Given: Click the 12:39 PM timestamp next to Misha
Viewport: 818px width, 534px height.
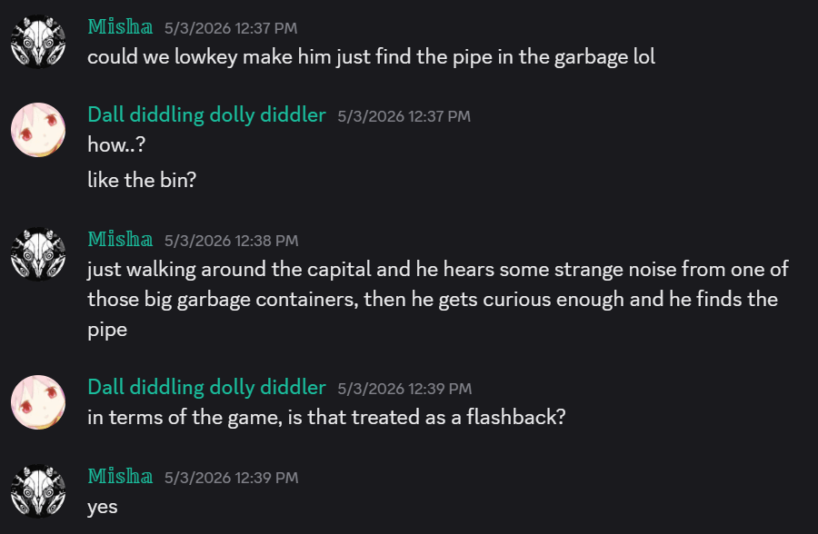Looking at the screenshot, I should coord(231,478).
